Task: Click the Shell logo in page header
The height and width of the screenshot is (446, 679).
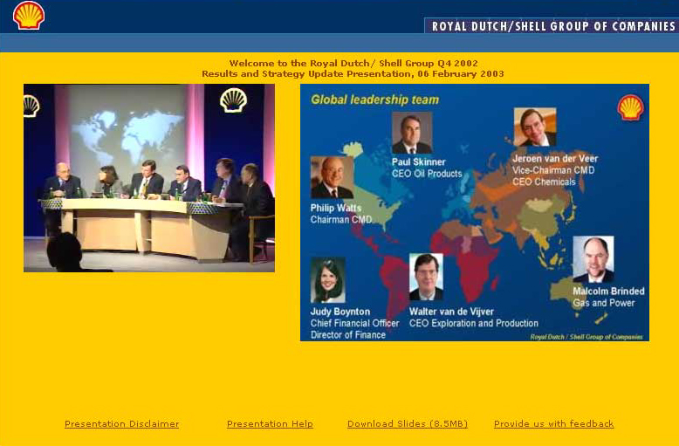Action: click(x=29, y=16)
